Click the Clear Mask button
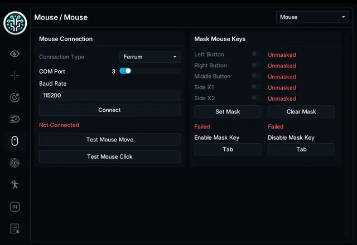 pyautogui.click(x=301, y=111)
